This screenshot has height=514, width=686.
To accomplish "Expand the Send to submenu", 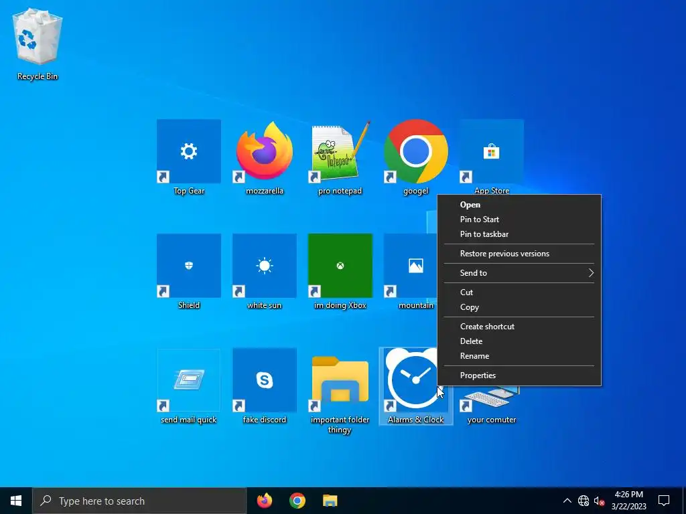I will (519, 273).
